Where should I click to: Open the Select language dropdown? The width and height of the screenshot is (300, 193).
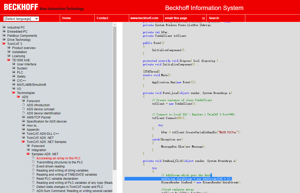(21, 19)
